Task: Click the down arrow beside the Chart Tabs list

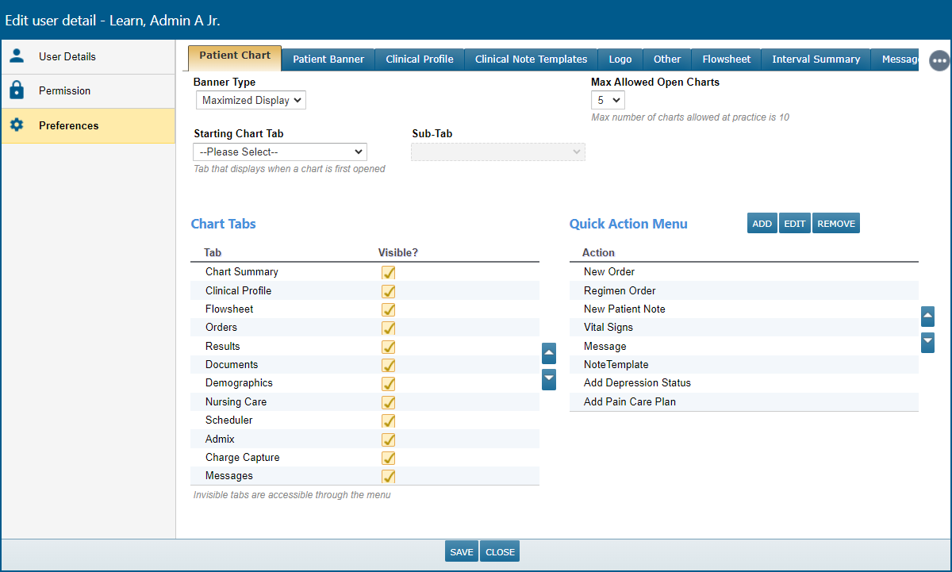Action: [x=548, y=379]
